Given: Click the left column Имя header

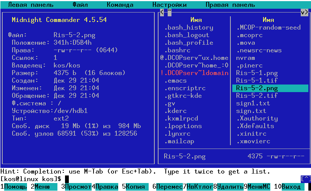Looking at the screenshot, I should pos(196,20).
